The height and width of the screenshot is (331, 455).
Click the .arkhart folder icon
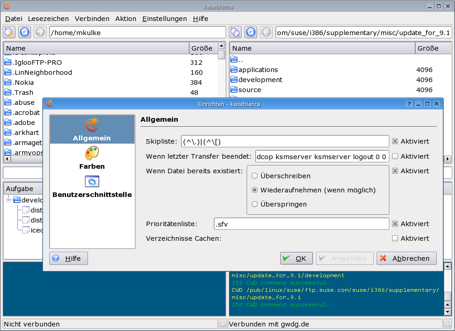coord(8,132)
